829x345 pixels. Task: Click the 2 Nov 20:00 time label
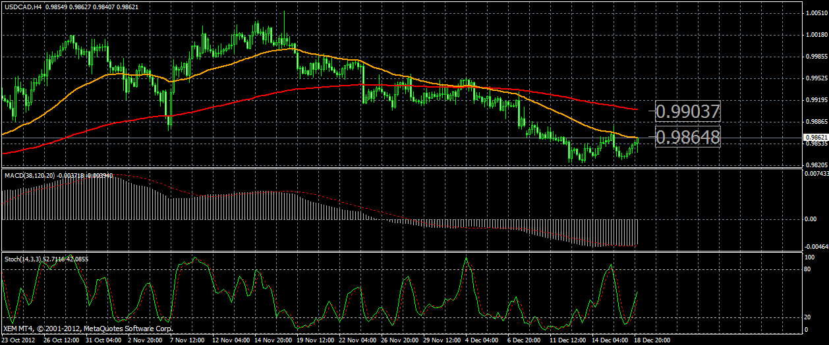pos(146,340)
